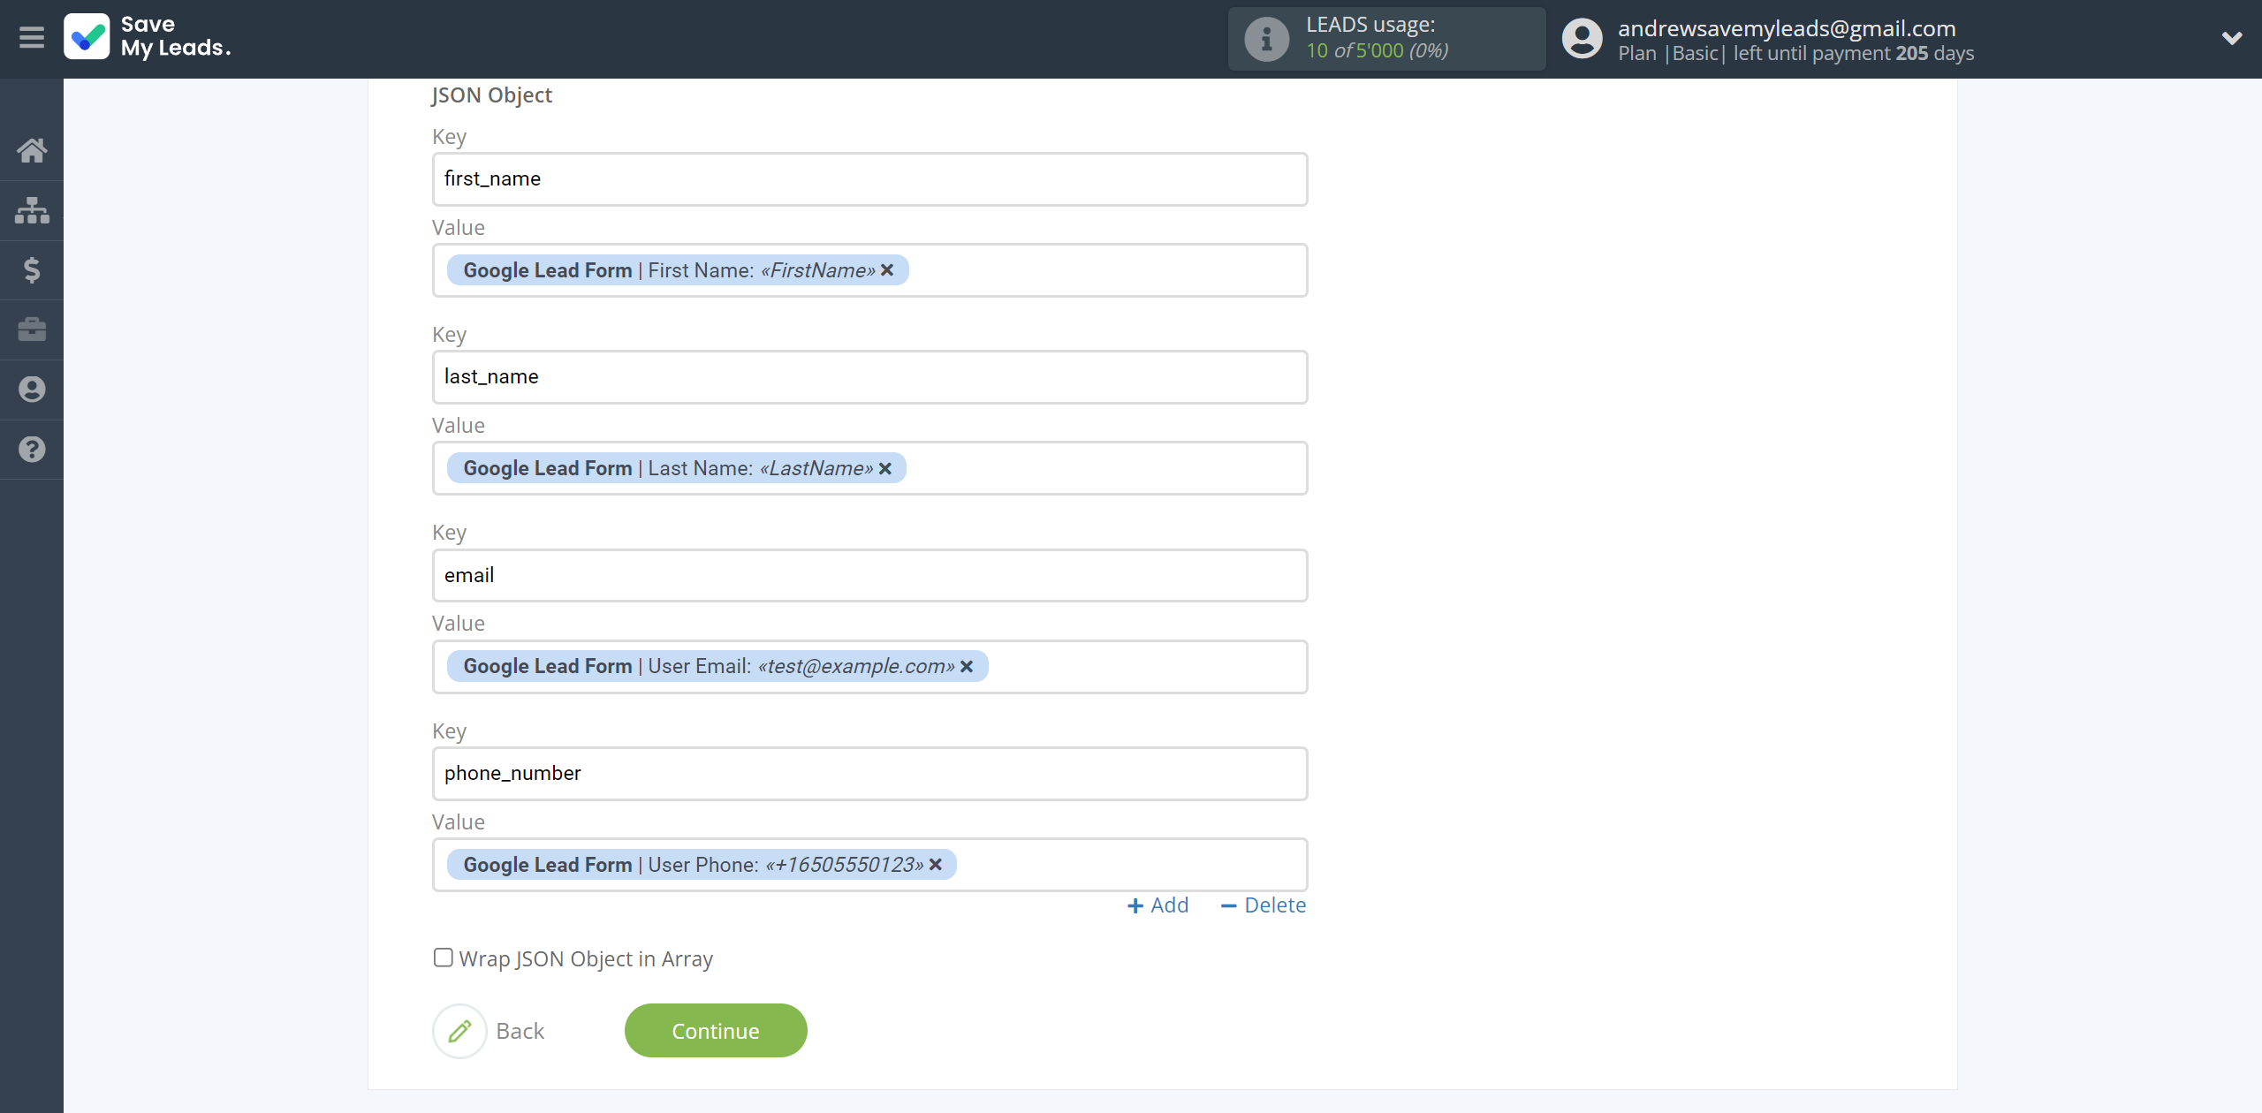Click the User Email value field
This screenshot has width=2262, height=1113.
[x=869, y=667]
